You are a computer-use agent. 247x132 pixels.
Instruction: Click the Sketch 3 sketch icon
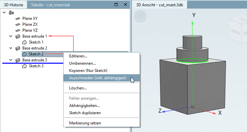(24, 66)
